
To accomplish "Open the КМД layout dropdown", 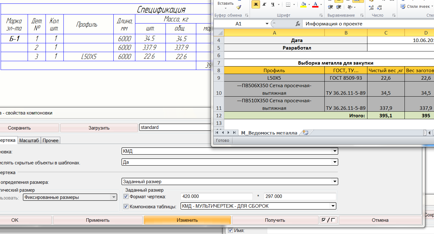I will tap(335, 152).
